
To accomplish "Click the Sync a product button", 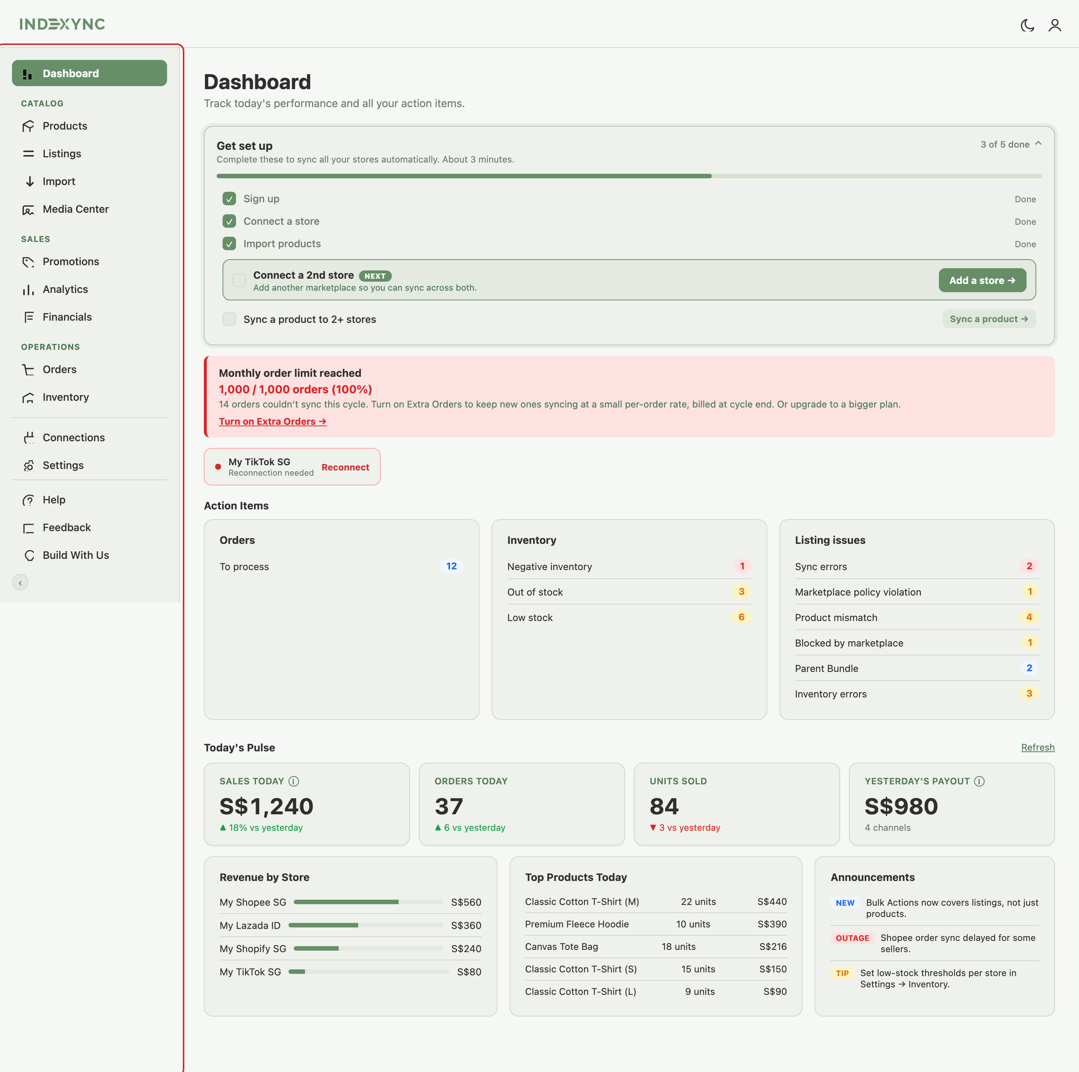I will coord(989,319).
